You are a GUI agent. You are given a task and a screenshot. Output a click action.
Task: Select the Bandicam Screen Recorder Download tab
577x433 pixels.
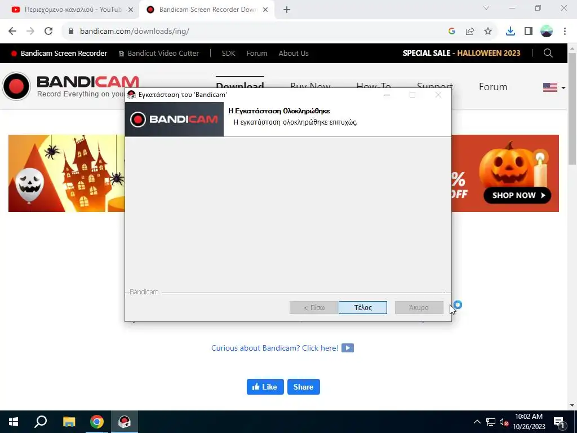208,10
